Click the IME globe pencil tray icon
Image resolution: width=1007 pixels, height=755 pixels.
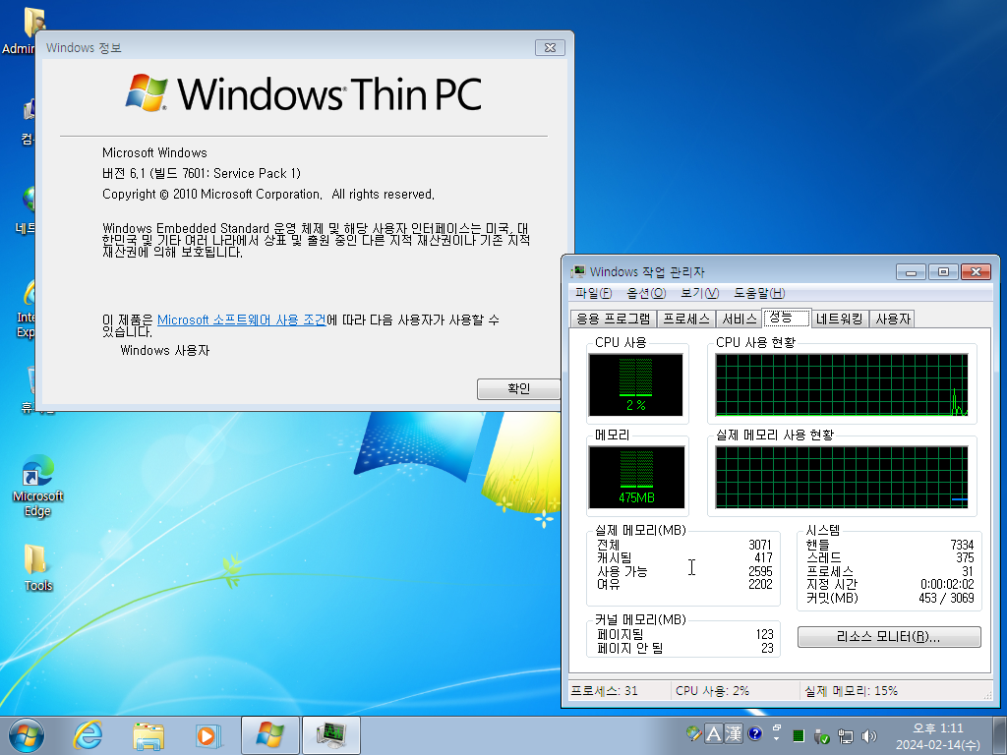coord(693,733)
